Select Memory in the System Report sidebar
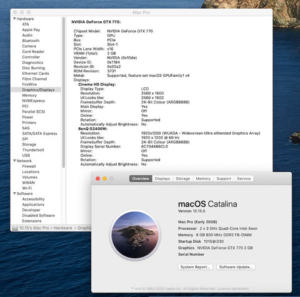The width and height of the screenshot is (300, 297). [x=29, y=95]
